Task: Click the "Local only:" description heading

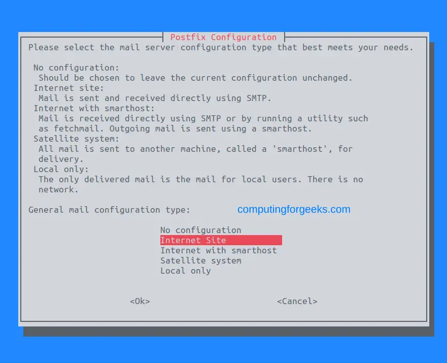Action: coord(61,169)
